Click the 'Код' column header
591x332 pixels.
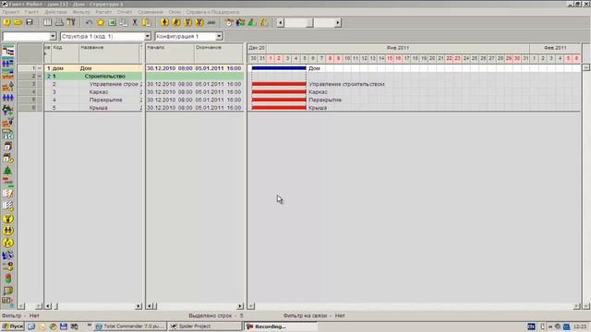pos(65,53)
